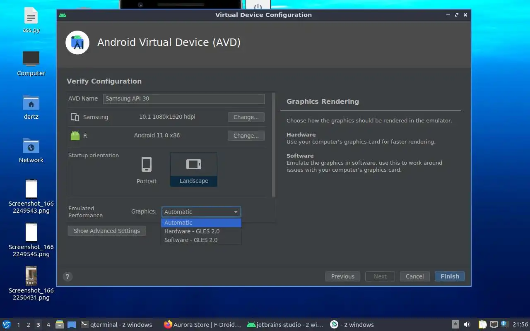Click the Samsung device icon
530x331 pixels.
pos(75,117)
